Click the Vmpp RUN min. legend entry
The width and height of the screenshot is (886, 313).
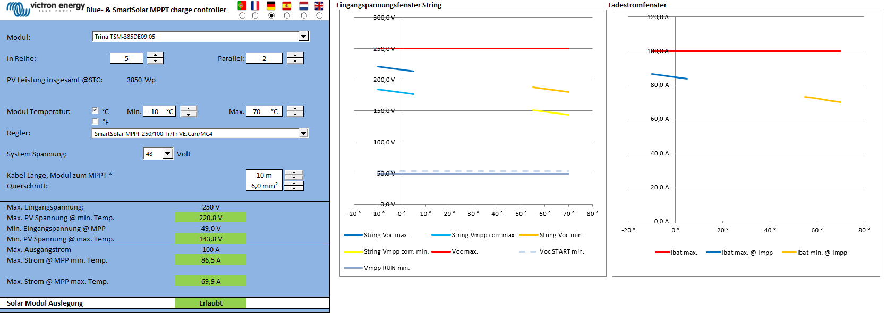(377, 268)
